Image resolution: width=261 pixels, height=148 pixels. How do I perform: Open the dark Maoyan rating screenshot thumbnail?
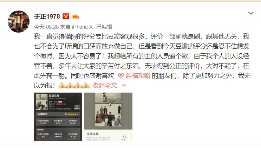point(58,117)
